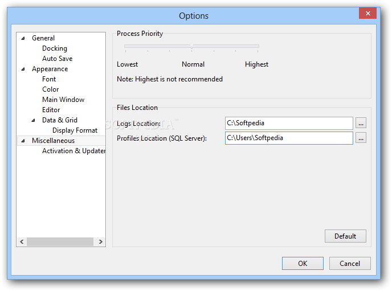Cancel the Options dialog
The height and width of the screenshot is (291, 392).
click(x=350, y=263)
